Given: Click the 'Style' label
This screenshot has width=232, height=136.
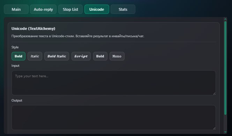Looking at the screenshot, I should tap(15, 47).
